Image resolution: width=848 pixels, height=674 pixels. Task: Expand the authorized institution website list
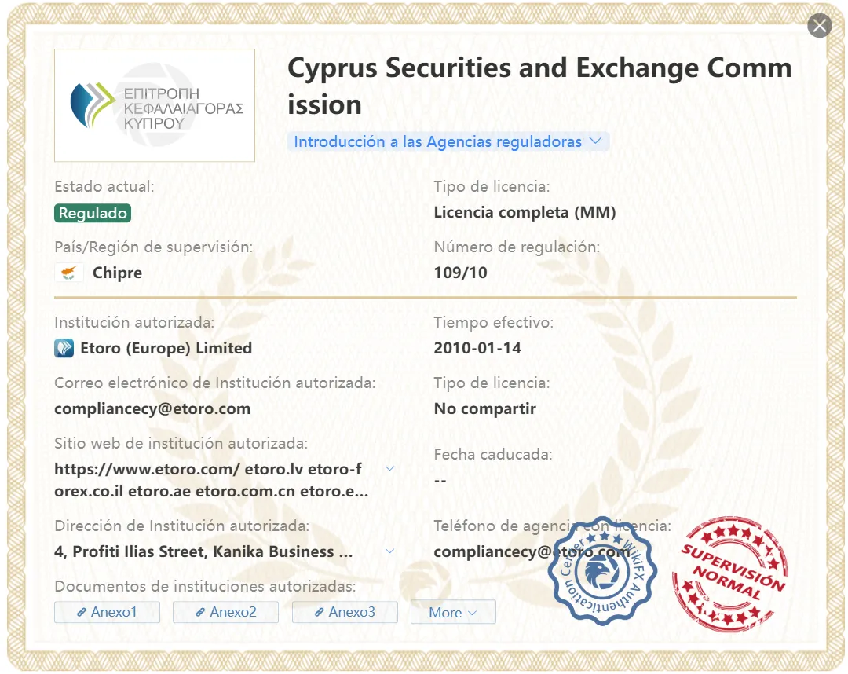pos(389,468)
